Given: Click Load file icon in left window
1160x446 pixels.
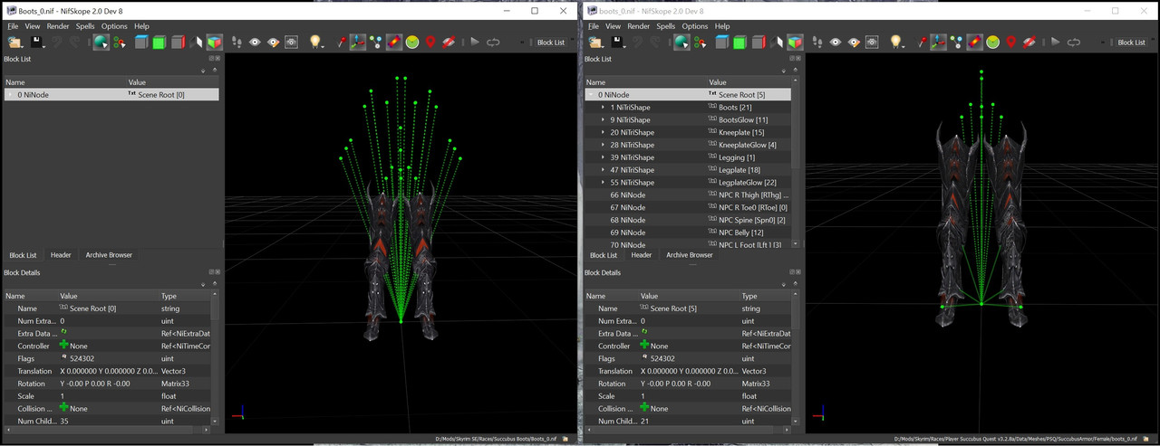Looking at the screenshot, I should pos(14,42).
